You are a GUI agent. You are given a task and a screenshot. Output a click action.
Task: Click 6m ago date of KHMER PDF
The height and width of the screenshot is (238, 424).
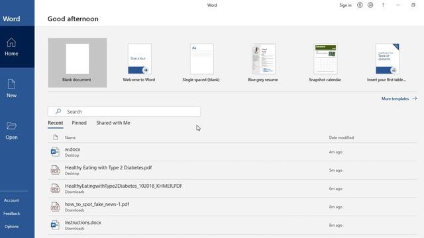(336, 188)
